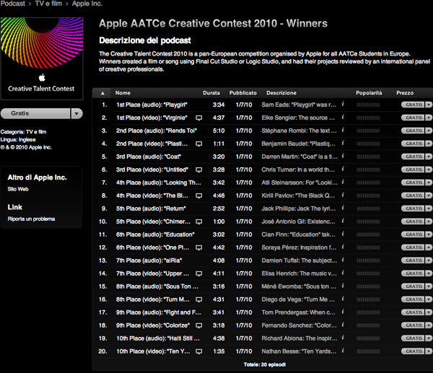
Task: Open info for Kirill Pavlov description
Action: (x=343, y=195)
